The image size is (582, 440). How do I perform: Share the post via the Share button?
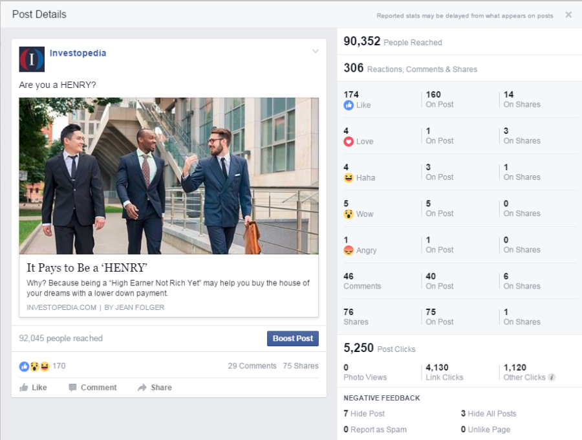(x=155, y=388)
